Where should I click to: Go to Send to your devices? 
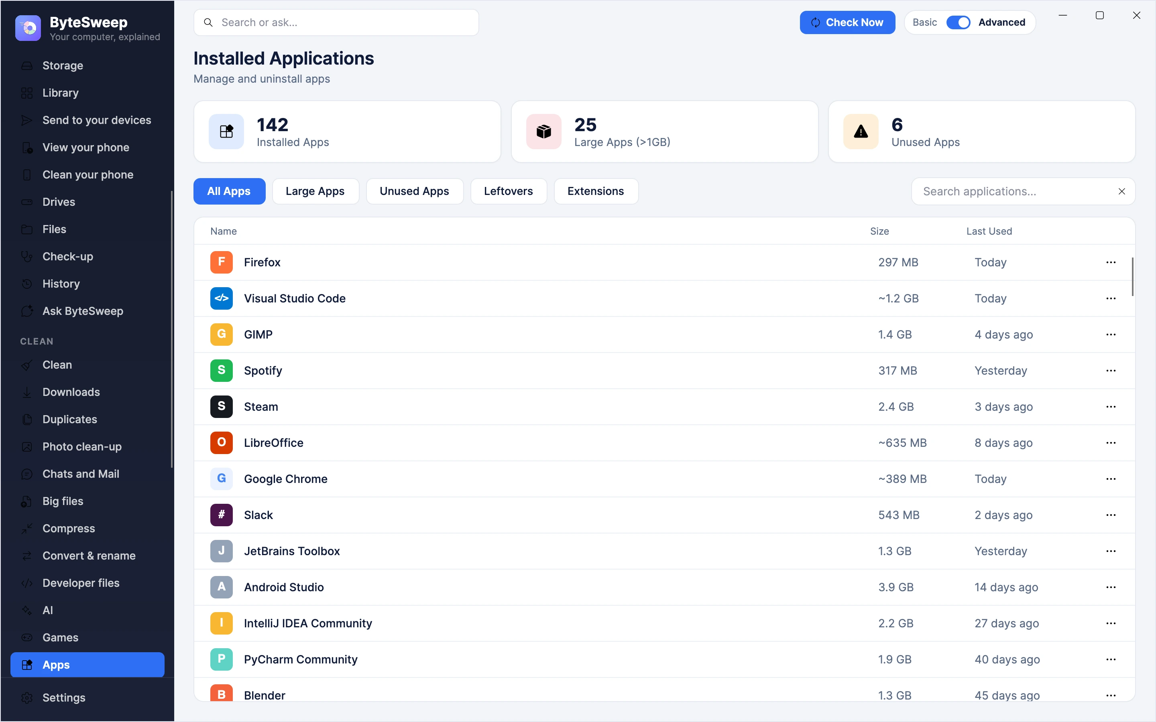(x=87, y=120)
